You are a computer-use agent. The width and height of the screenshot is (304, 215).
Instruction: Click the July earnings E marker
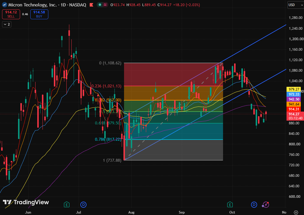(x=66, y=205)
